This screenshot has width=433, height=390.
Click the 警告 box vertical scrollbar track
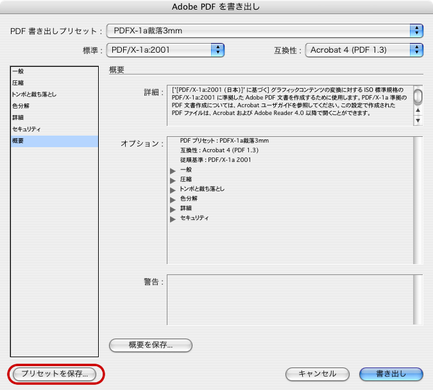[x=418, y=299]
